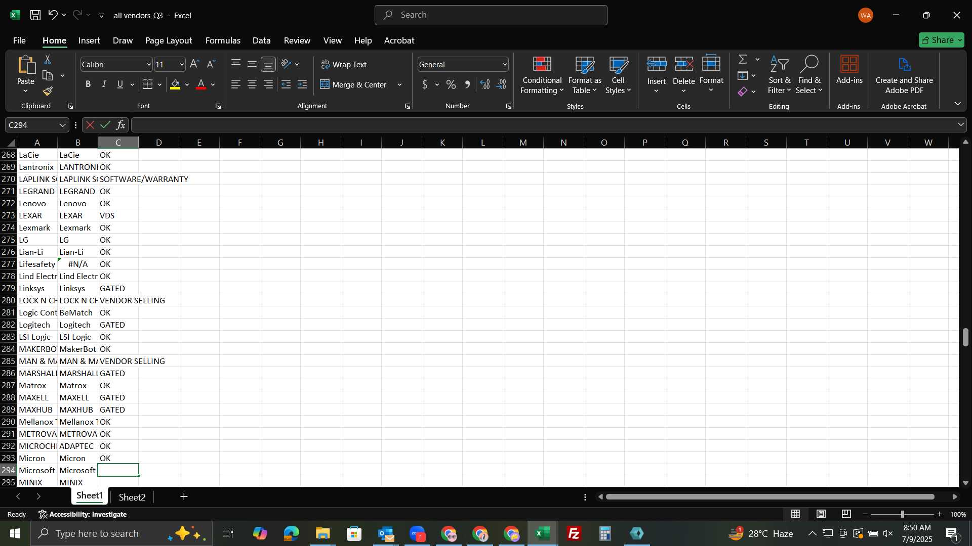972x546 pixels.
Task: Toggle Middle Align vertical alignment
Action: (252, 64)
